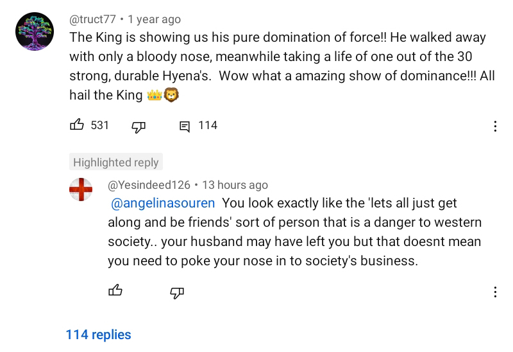513x352 pixels.
Task: Click the 531 like count
Action: point(100,125)
